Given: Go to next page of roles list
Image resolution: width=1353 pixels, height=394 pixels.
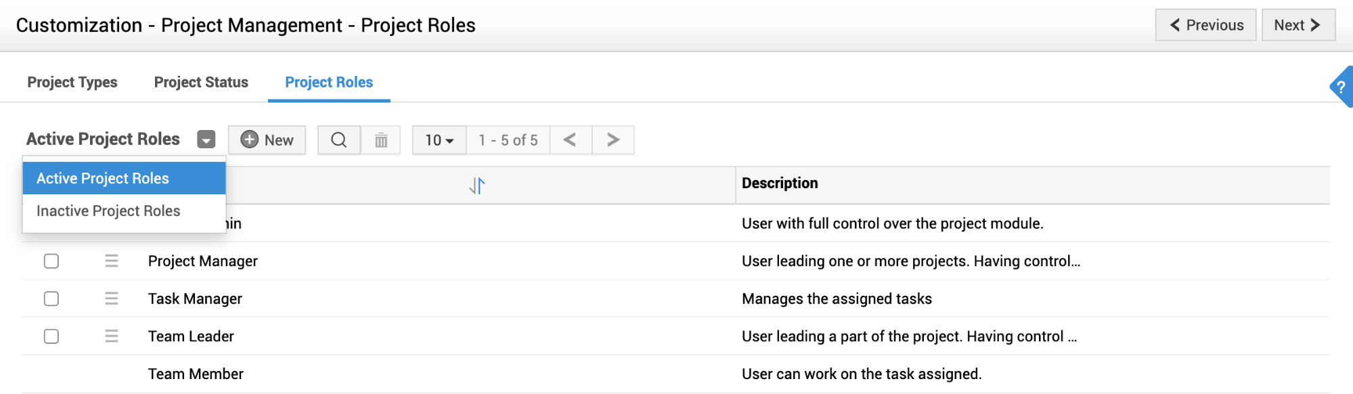Looking at the screenshot, I should pos(613,140).
